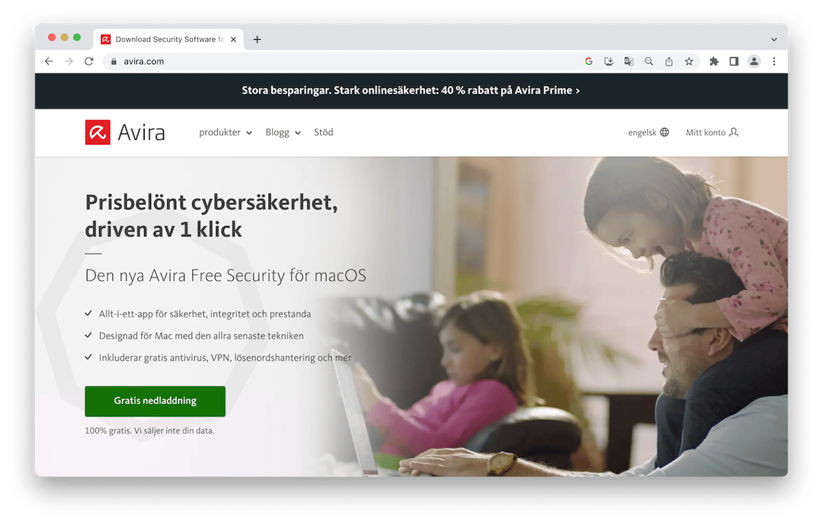Click the install download icon in address bar
The height and width of the screenshot is (523, 823).
coord(608,62)
